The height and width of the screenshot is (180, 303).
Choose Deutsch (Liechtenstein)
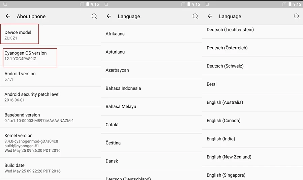tap(252, 31)
